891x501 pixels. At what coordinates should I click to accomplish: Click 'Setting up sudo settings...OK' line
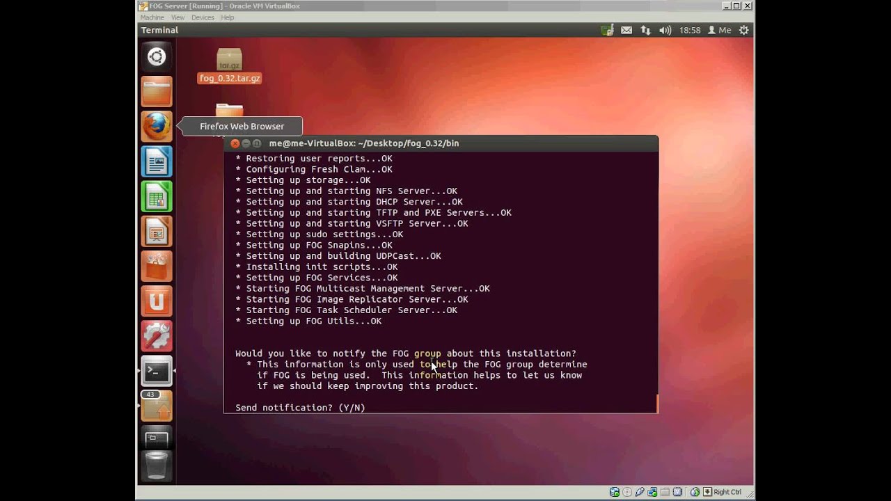pyautogui.click(x=320, y=234)
